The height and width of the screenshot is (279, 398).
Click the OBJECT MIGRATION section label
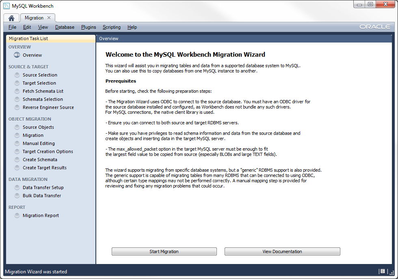coord(30,119)
